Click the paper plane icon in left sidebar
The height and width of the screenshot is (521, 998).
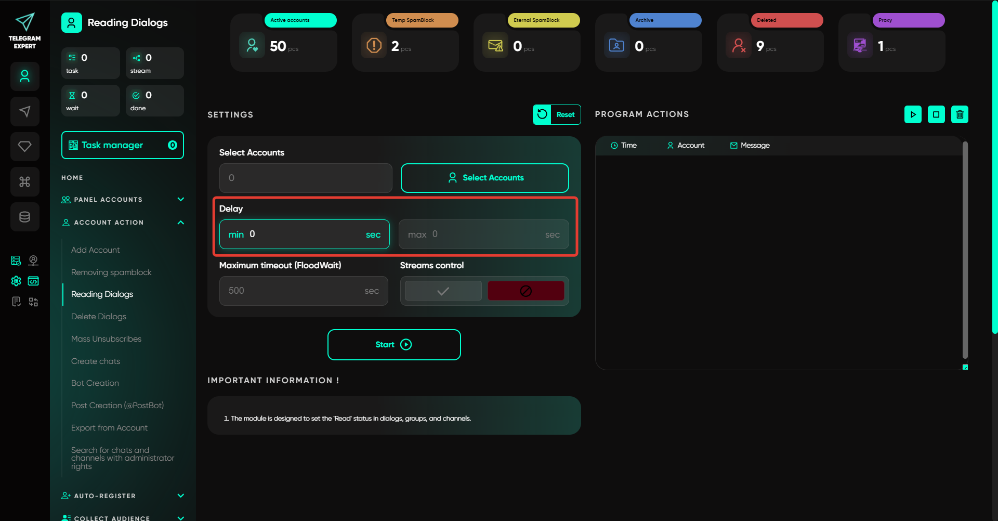[24, 111]
